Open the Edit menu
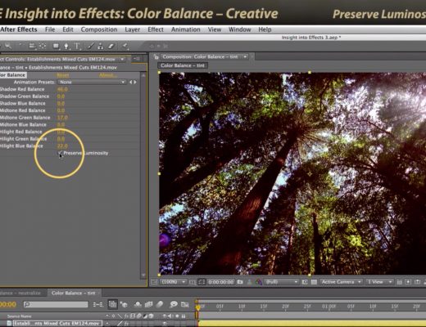 (68, 29)
